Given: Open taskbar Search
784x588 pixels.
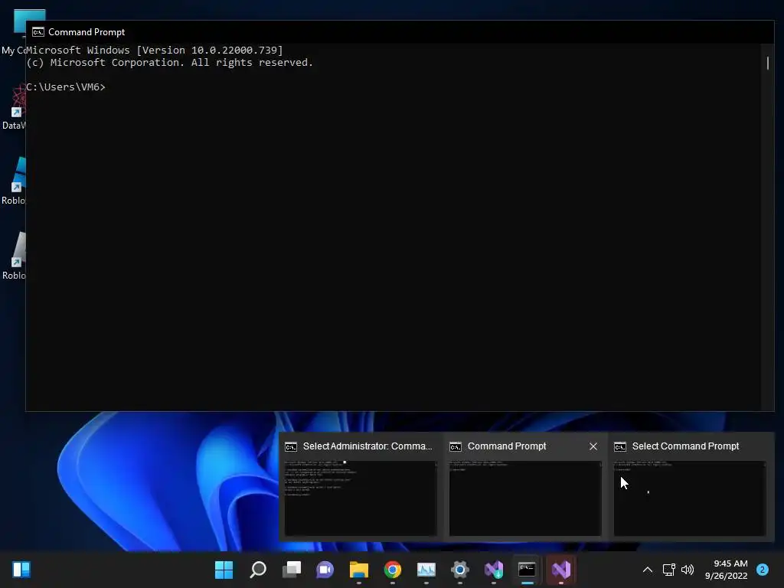Looking at the screenshot, I should [257, 570].
